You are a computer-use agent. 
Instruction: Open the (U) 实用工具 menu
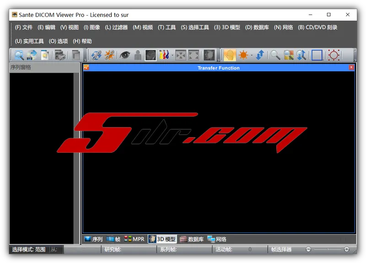[29, 41]
